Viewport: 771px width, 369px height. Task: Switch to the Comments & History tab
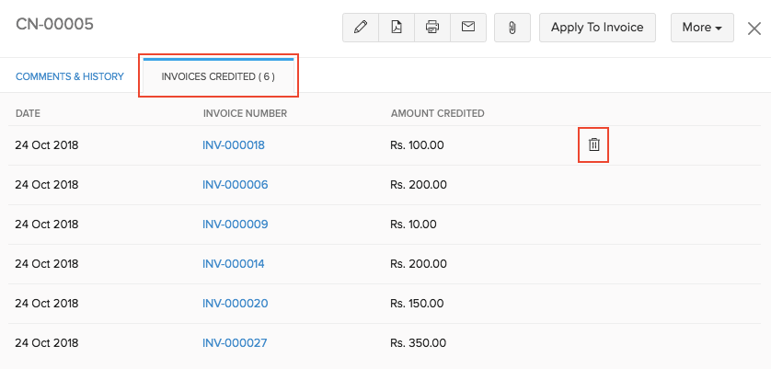(x=70, y=76)
